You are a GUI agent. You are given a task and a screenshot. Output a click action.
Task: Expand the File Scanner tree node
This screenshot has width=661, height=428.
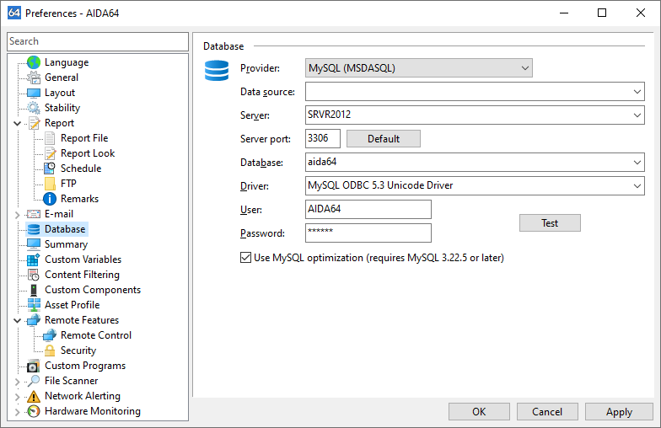click(x=17, y=382)
